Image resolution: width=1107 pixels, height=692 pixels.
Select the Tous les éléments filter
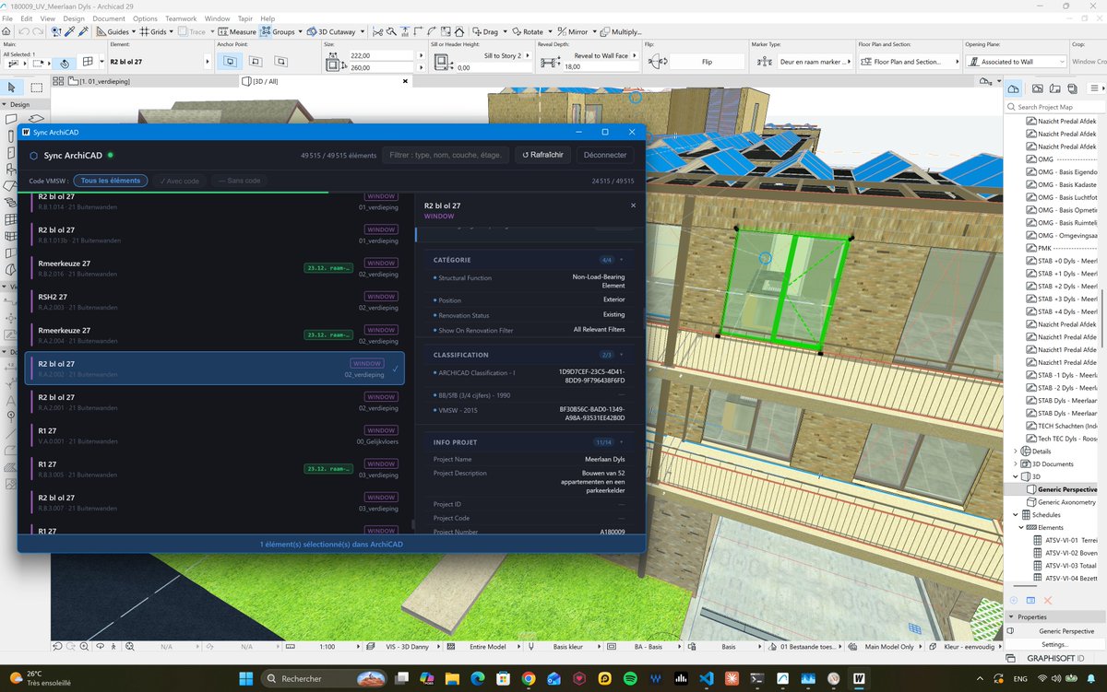point(111,181)
